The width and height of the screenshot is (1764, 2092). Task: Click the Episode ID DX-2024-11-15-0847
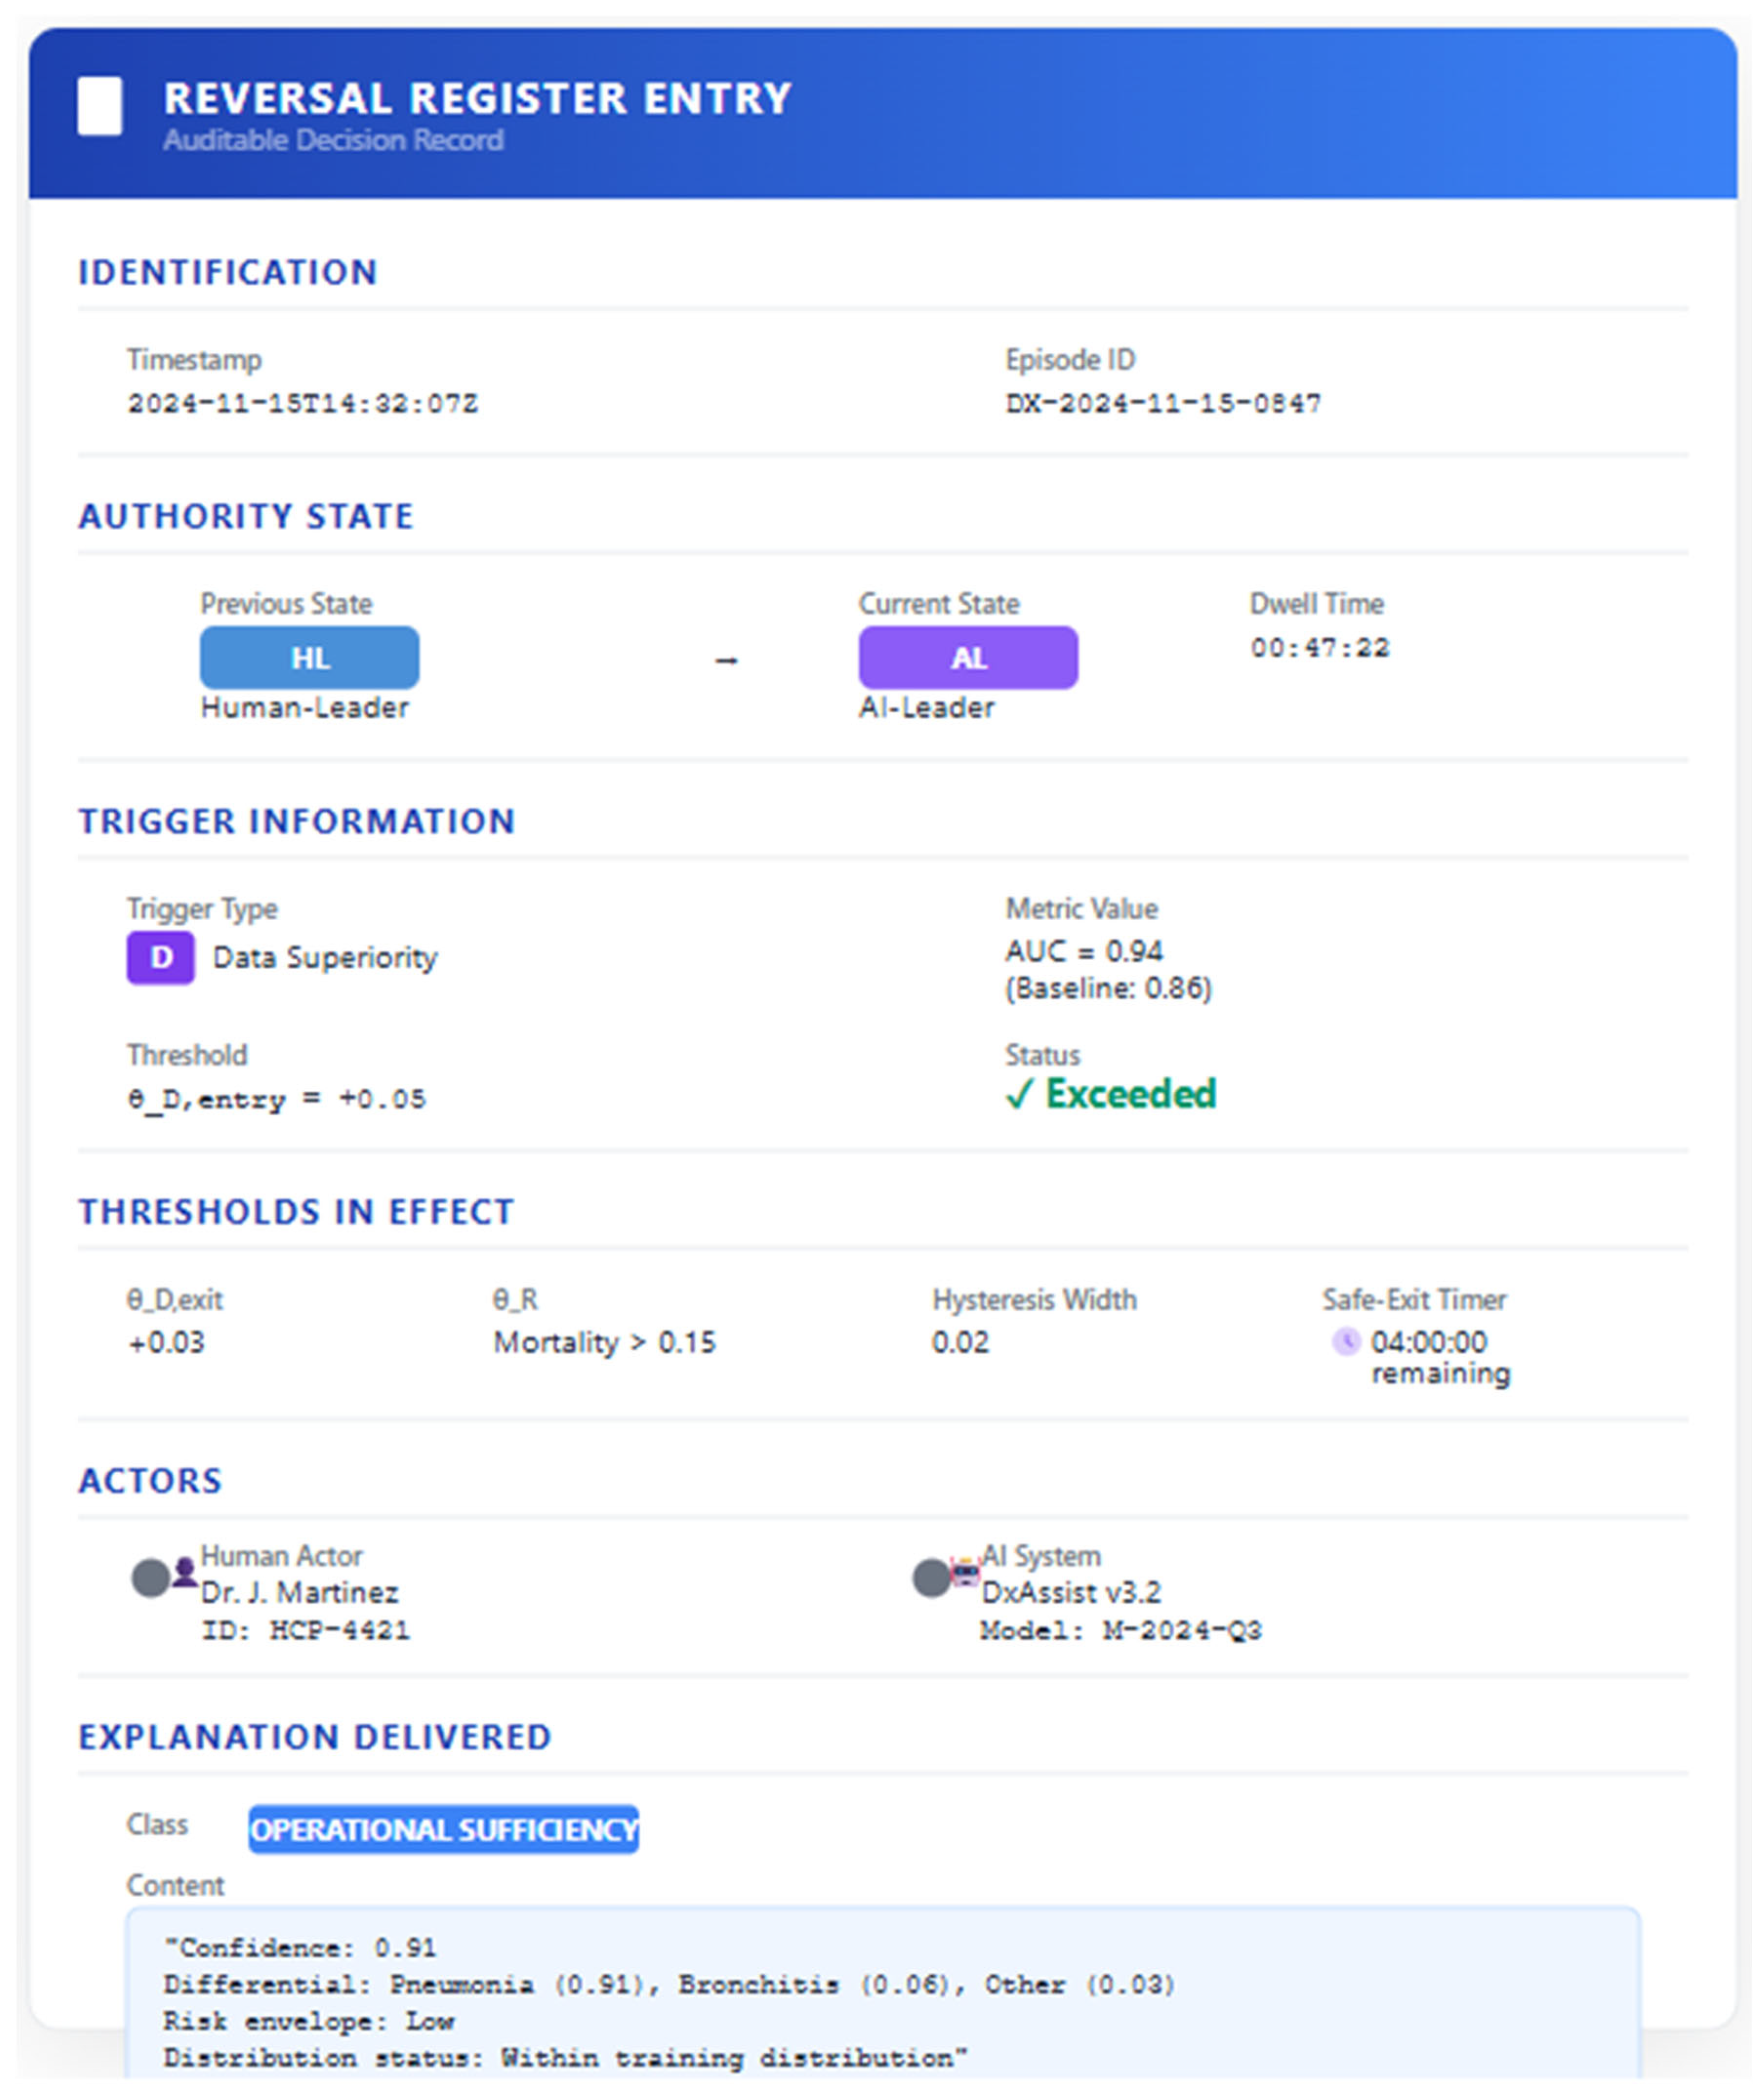[1162, 404]
